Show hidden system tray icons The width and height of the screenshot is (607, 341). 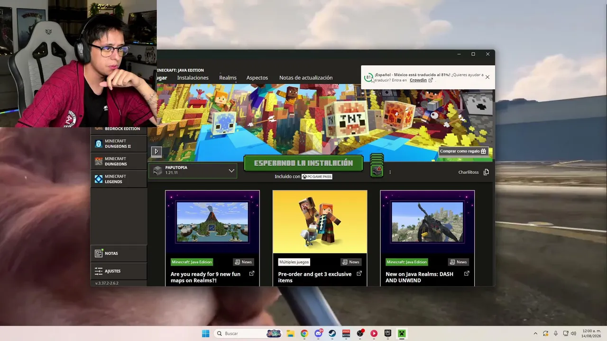point(535,333)
